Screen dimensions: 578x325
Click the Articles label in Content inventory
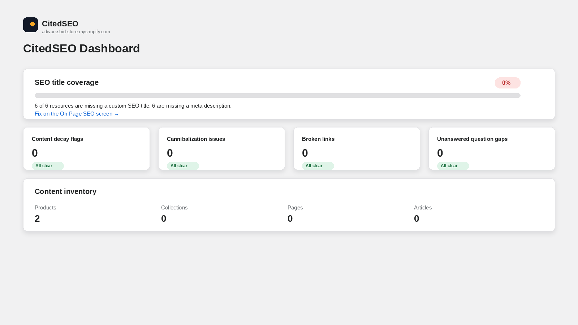[x=423, y=208]
